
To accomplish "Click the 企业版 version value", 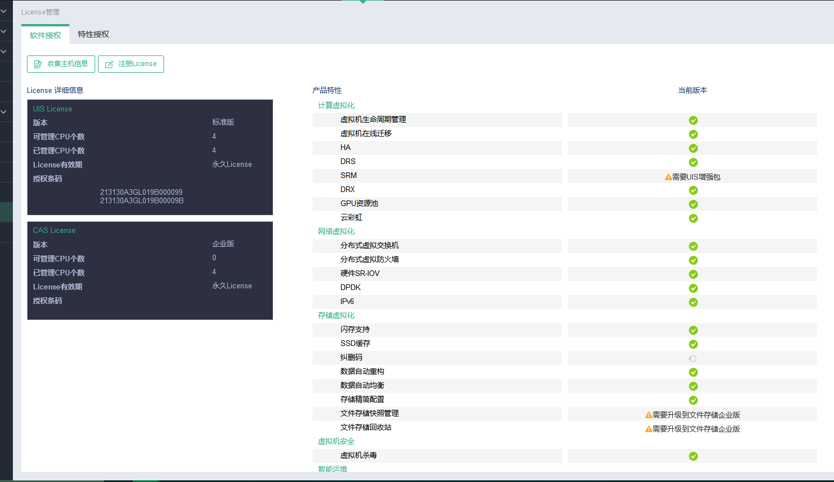I will coord(223,244).
